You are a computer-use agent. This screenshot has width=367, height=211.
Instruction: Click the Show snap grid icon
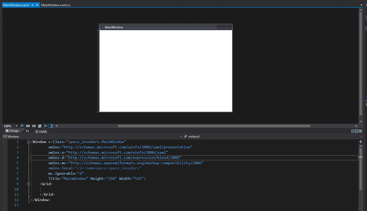(28, 126)
